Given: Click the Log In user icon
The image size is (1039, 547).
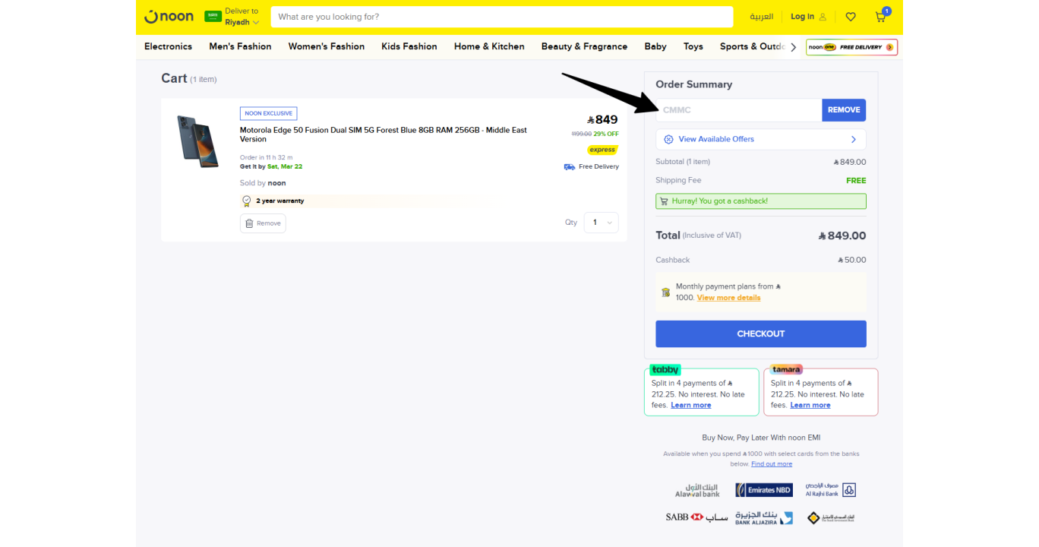Looking at the screenshot, I should pyautogui.click(x=823, y=17).
